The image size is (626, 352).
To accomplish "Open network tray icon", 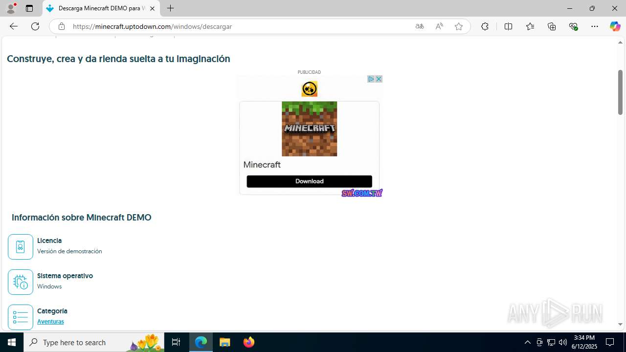I will pos(551,342).
